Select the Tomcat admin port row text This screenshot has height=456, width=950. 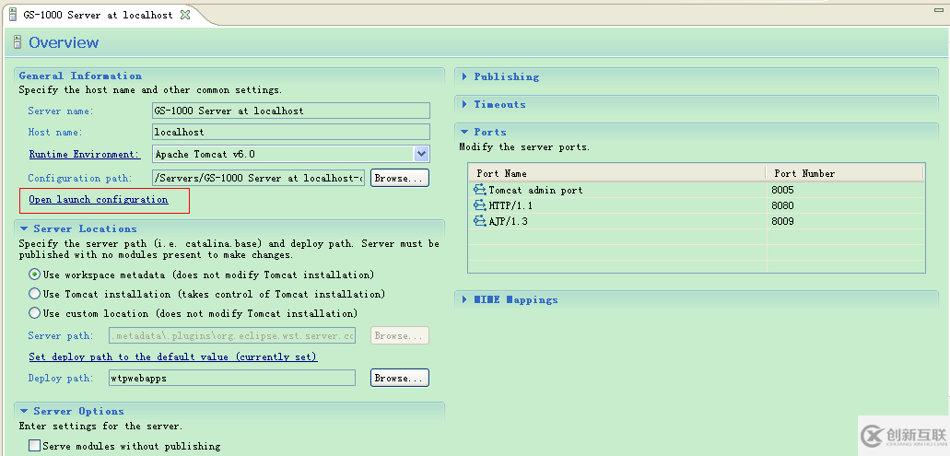point(535,190)
